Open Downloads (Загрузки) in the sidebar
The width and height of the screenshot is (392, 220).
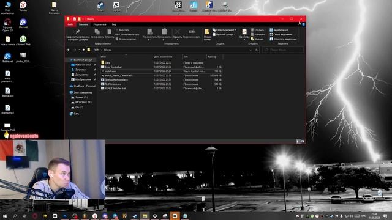pyautogui.click(x=79, y=70)
